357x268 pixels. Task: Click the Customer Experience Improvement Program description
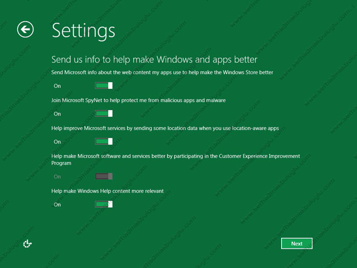click(x=176, y=160)
